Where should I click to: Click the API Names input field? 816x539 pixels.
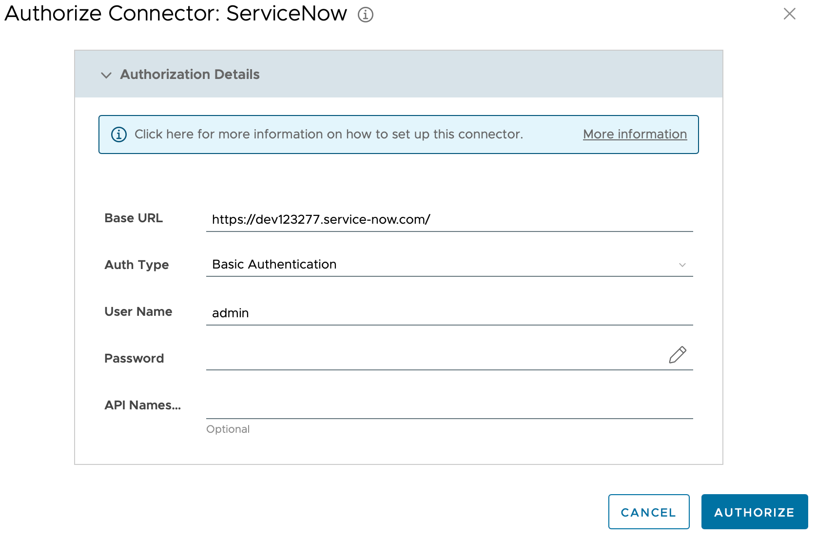click(448, 405)
